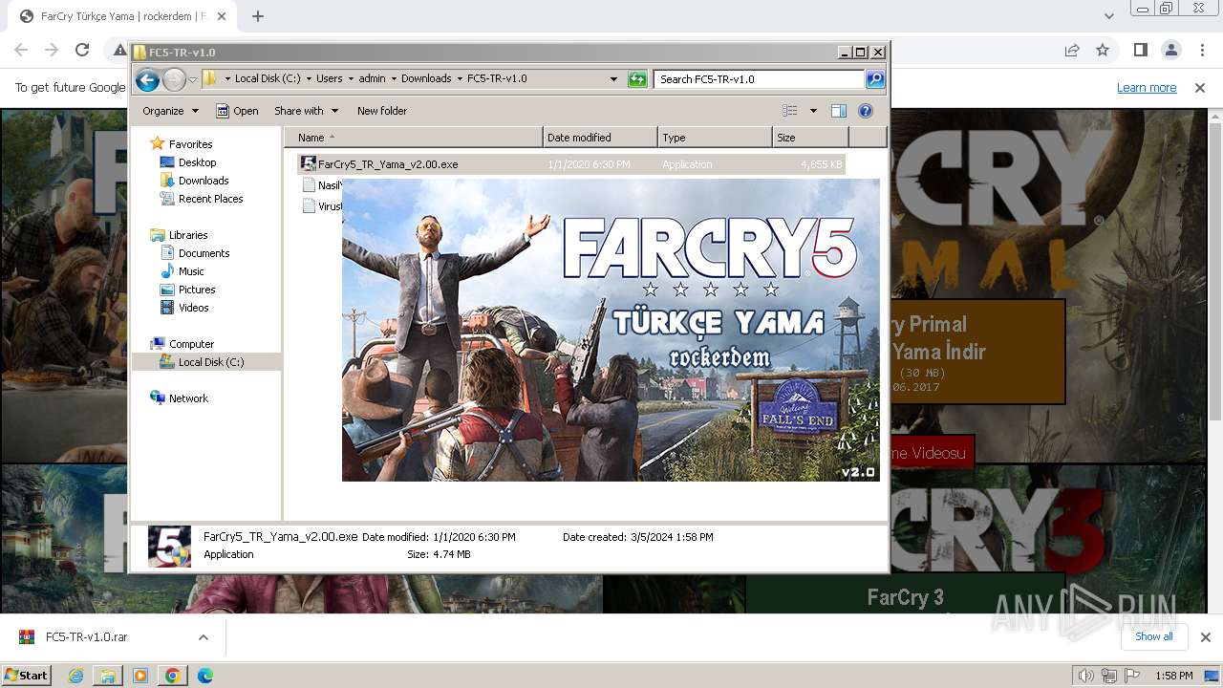This screenshot has width=1223, height=688.
Task: Open Windows Explorer taskbar icon
Action: click(108, 676)
